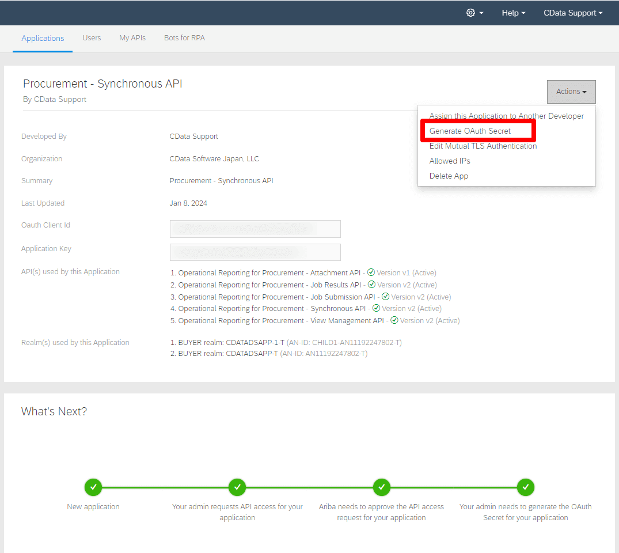Click the Developed By value CData Support

point(194,137)
